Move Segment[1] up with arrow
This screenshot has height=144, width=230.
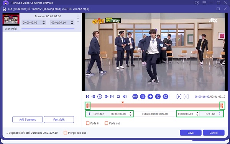pyautogui.click(x=78, y=19)
